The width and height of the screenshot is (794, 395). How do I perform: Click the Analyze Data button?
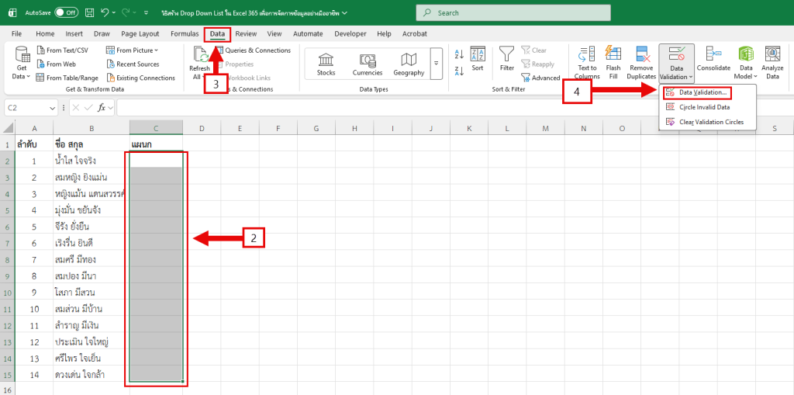click(x=772, y=63)
